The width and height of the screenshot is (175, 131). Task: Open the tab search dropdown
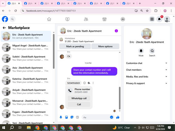tap(3, 3)
